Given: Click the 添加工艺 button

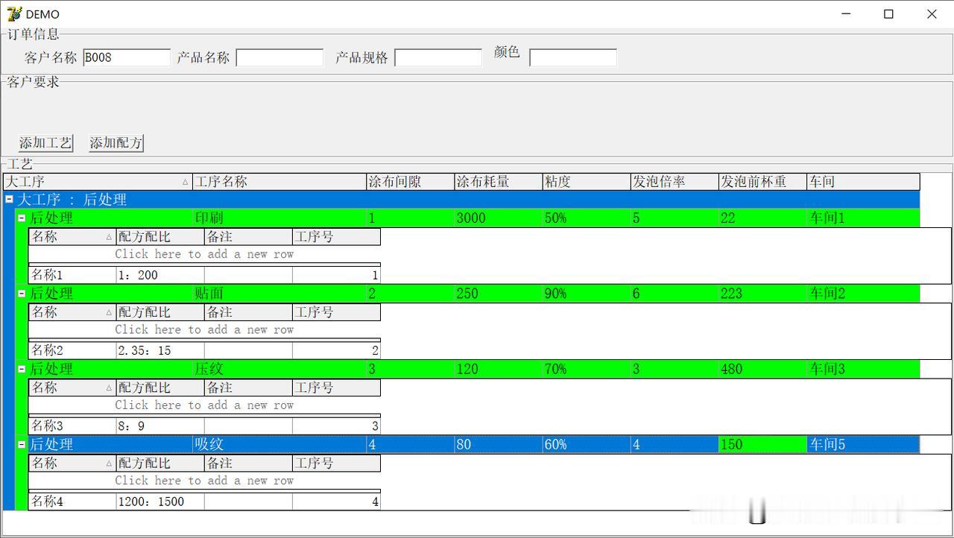Looking at the screenshot, I should (x=45, y=143).
